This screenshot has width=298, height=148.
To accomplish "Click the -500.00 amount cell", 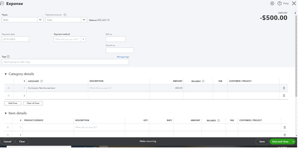I will tap(167, 88).
